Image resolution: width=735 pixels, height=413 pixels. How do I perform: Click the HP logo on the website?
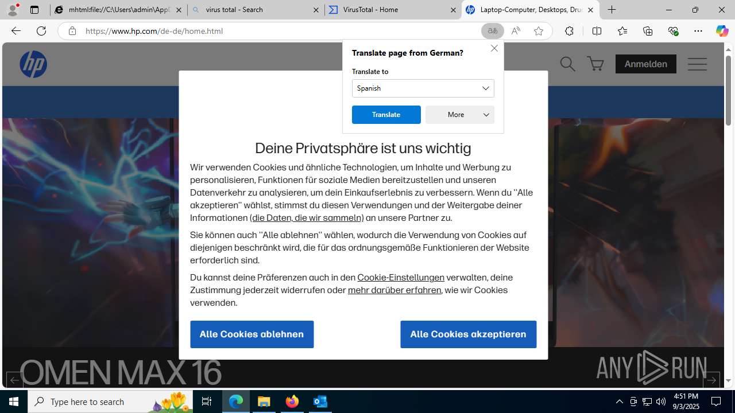[33, 64]
